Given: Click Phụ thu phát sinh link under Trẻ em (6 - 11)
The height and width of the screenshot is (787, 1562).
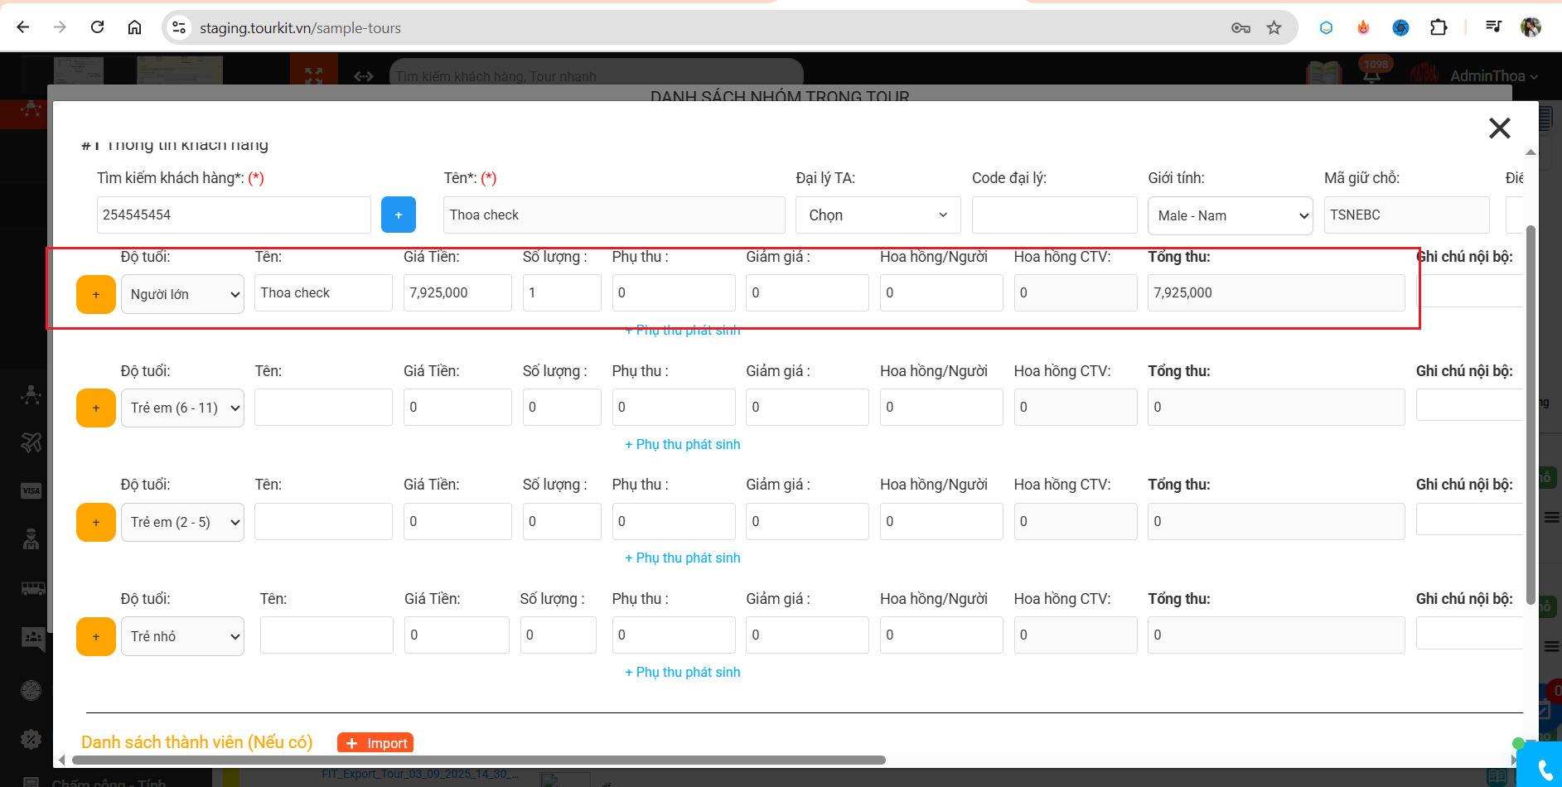Looking at the screenshot, I should pos(682,444).
